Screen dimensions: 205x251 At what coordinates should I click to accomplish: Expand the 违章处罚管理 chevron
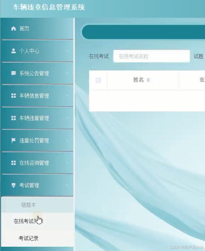coord(67,140)
